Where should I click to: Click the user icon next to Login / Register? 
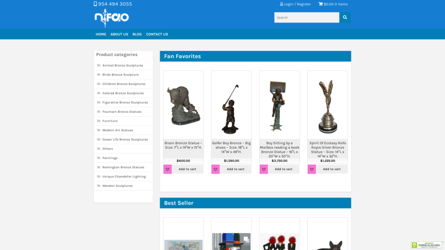pyautogui.click(x=282, y=4)
